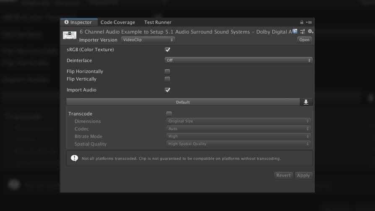Open the Importer Version VideoClip dropdown

pos(148,40)
